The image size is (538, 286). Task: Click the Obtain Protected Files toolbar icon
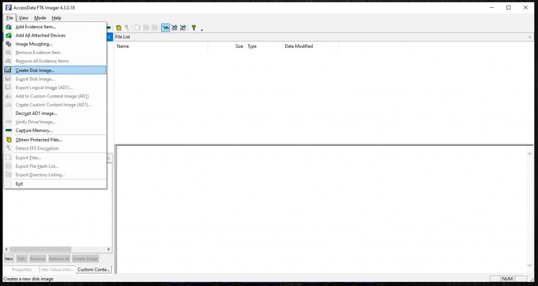click(x=119, y=28)
